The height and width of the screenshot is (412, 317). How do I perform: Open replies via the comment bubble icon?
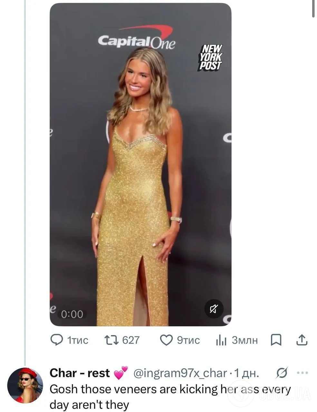point(57,340)
